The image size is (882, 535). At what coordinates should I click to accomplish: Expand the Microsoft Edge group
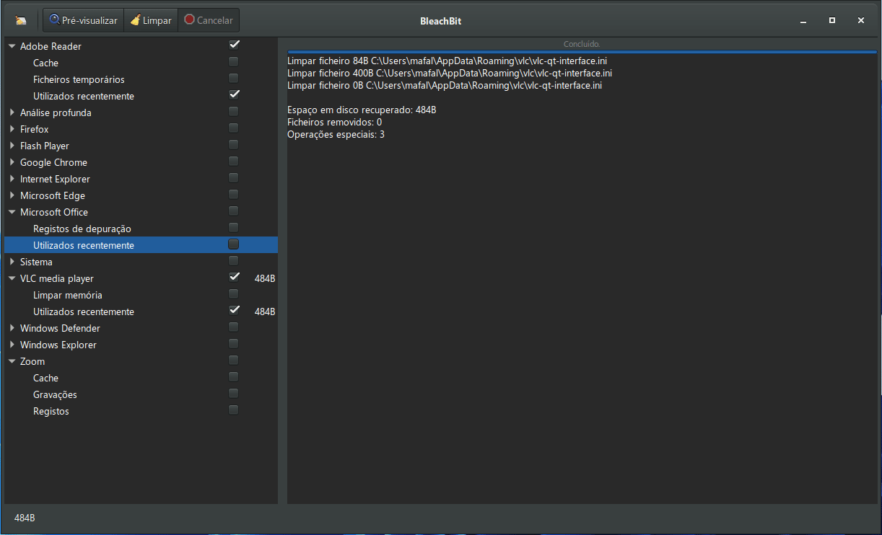[12, 195]
